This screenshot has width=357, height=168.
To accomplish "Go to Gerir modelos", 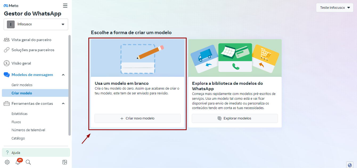I will click(22, 85).
